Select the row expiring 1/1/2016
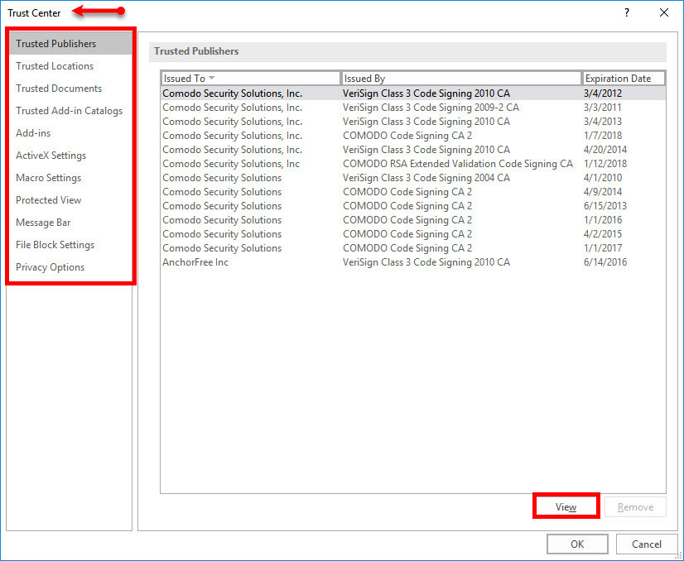The image size is (684, 561). coord(413,220)
